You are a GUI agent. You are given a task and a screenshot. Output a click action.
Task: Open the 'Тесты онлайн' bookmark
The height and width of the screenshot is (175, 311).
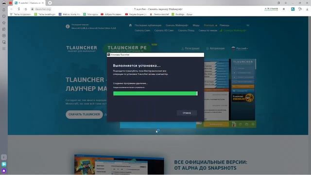(45, 14)
